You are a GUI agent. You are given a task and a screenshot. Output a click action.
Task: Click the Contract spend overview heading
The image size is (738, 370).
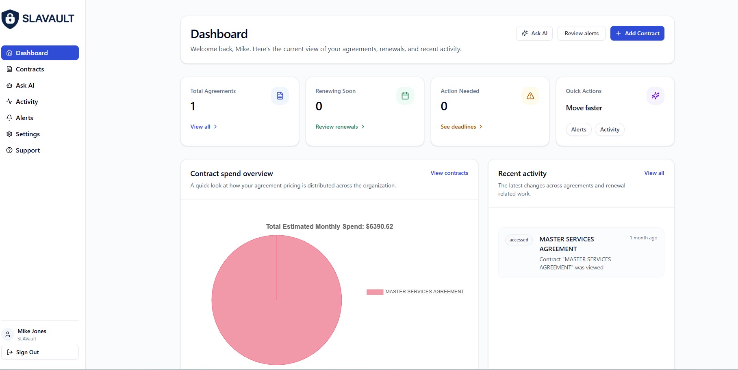point(232,174)
